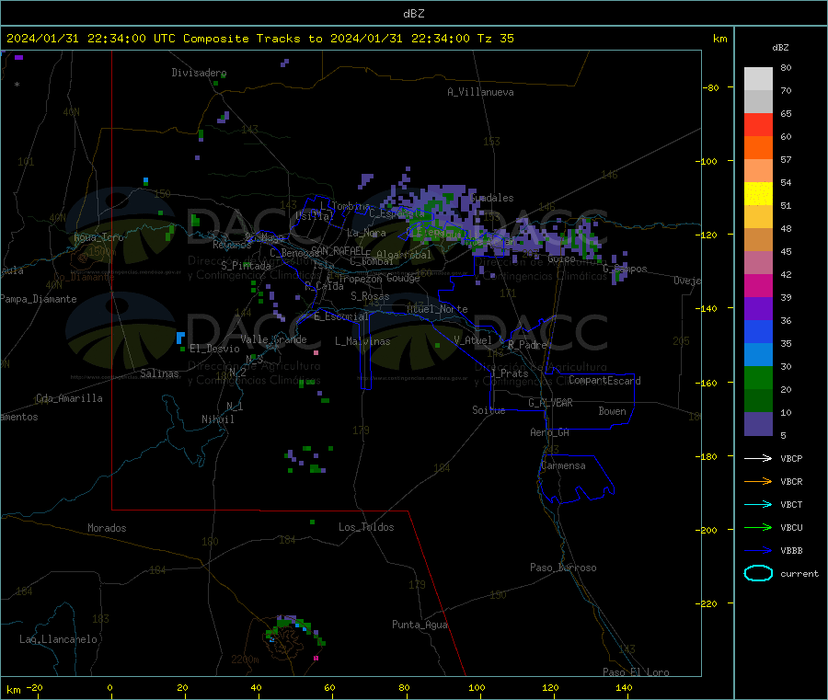This screenshot has height=700, width=828.
Task: Click the Morados location label
Action: click(107, 528)
